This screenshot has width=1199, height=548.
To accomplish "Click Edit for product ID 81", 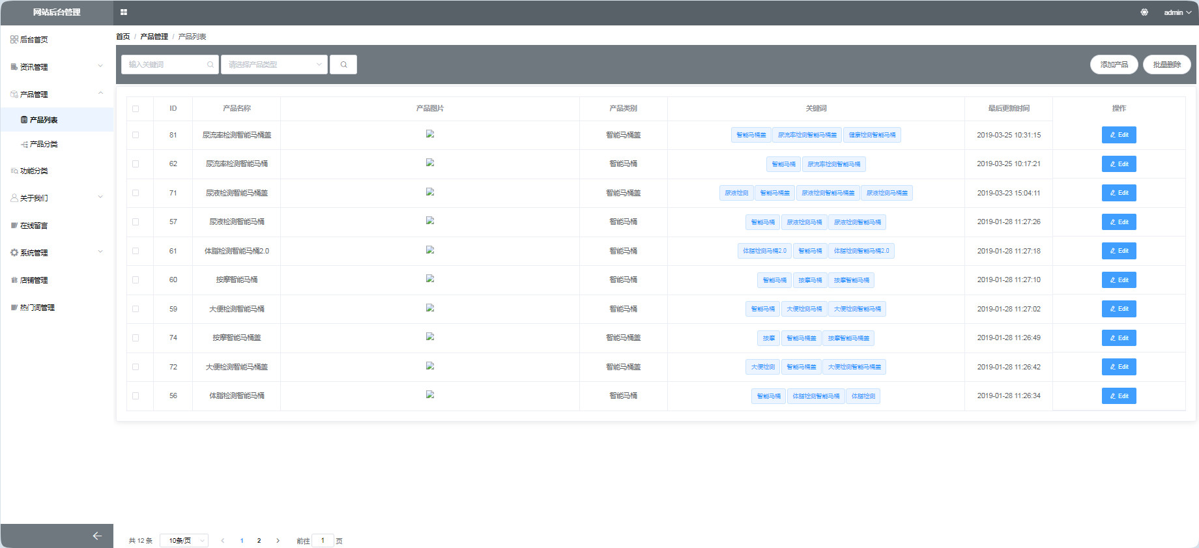I will (x=1119, y=135).
